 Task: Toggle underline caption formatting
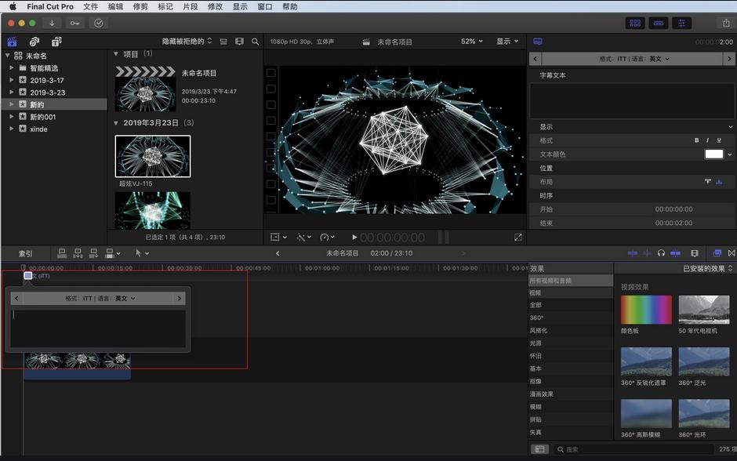(719, 140)
